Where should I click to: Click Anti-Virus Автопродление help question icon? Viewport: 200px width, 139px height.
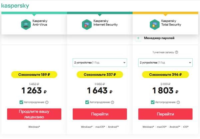coord(47,103)
